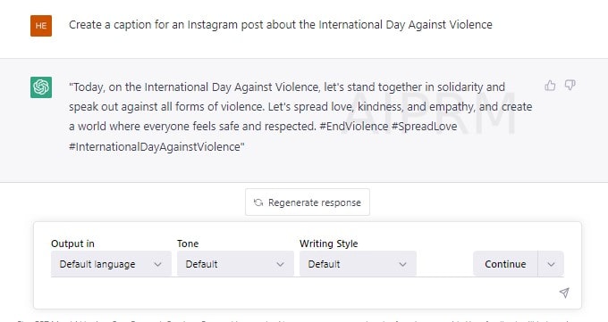Click the Continue button
Image resolution: width=608 pixels, height=322 pixels.
(505, 264)
